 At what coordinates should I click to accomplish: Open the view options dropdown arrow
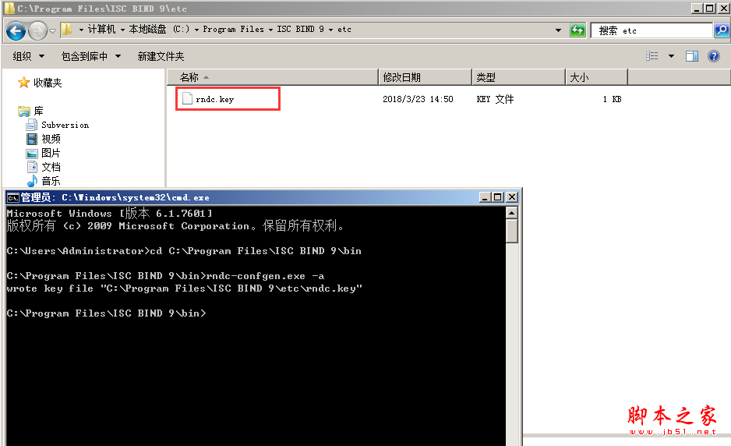point(671,56)
